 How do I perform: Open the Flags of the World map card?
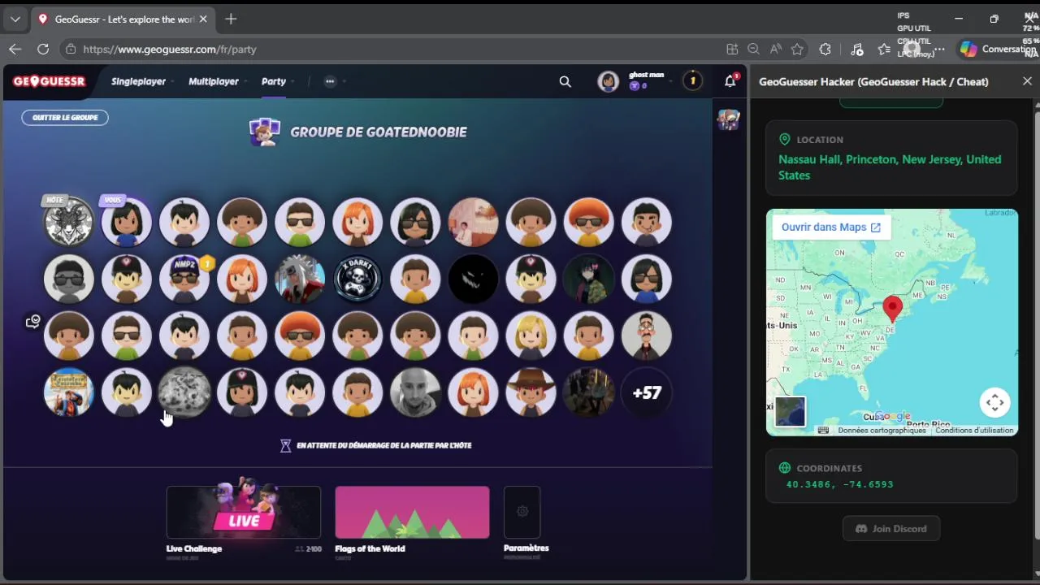click(412, 513)
